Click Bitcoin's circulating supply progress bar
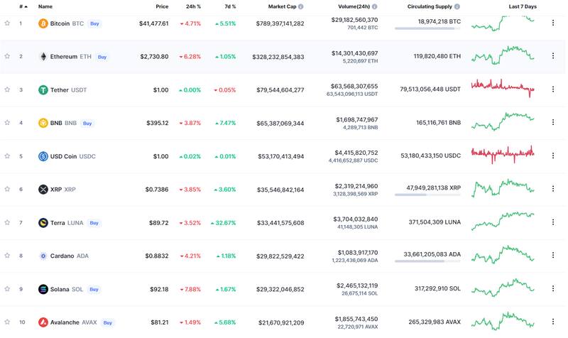 (425, 28)
